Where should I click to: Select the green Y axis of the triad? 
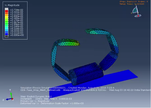click(x=11, y=95)
